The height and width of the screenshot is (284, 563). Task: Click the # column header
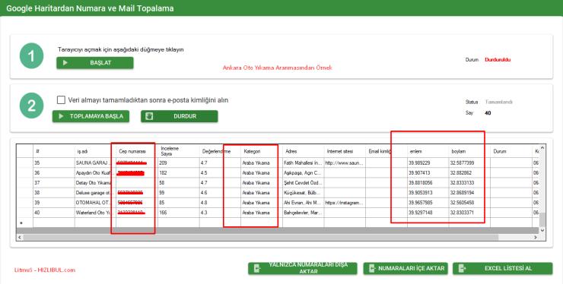point(54,151)
